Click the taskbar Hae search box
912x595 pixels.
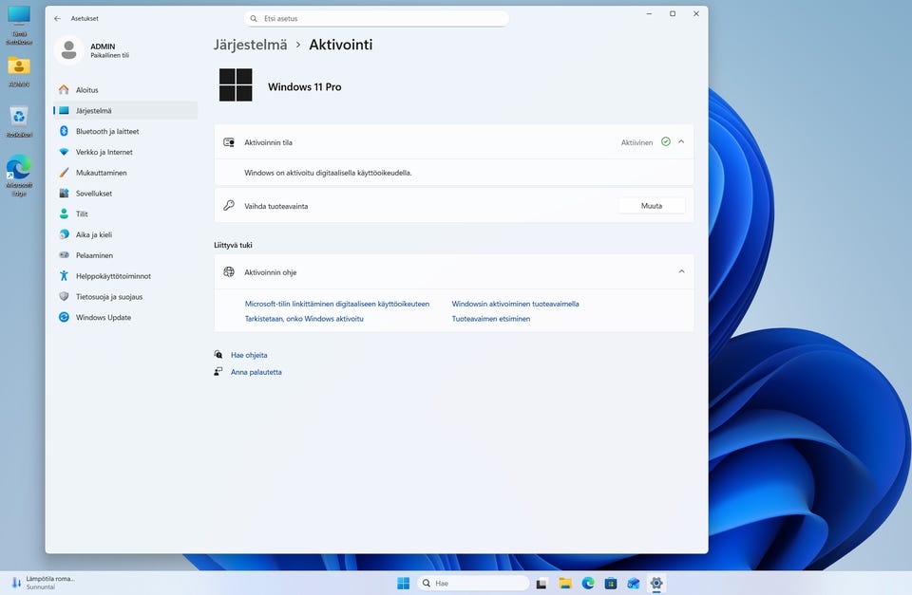(473, 583)
